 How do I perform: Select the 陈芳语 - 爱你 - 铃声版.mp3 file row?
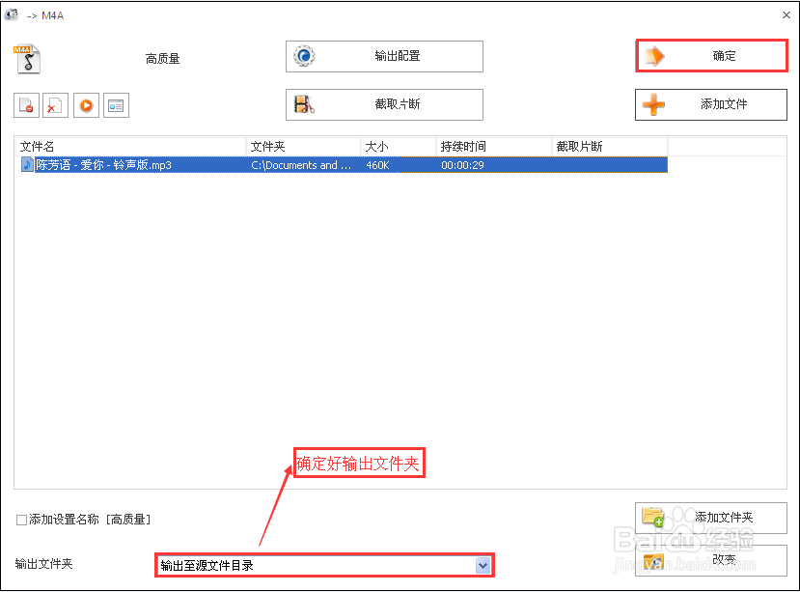click(193, 165)
